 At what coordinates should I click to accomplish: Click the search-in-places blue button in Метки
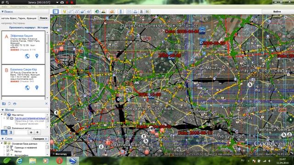pyautogui.click(x=4, y=132)
